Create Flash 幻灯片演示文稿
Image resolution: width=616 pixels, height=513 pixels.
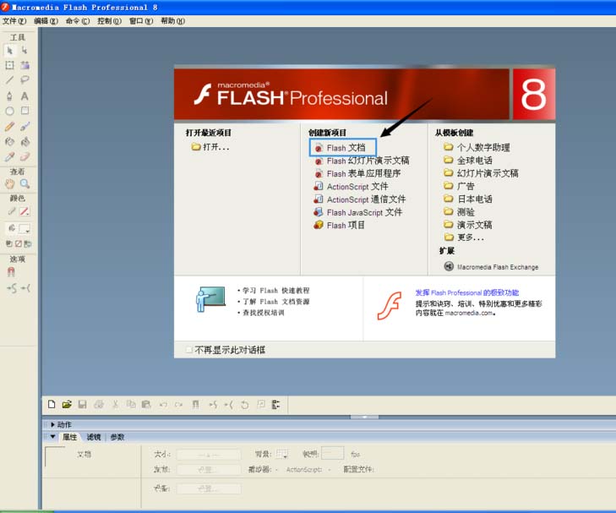[x=362, y=161]
